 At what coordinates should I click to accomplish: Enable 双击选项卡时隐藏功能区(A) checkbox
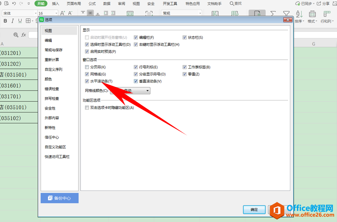point(87,107)
